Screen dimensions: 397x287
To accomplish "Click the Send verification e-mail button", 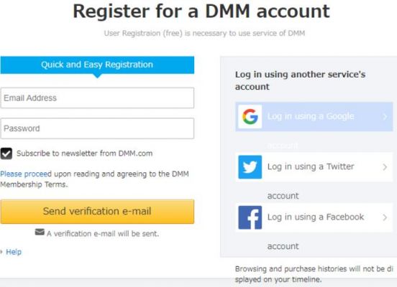I will tap(97, 212).
